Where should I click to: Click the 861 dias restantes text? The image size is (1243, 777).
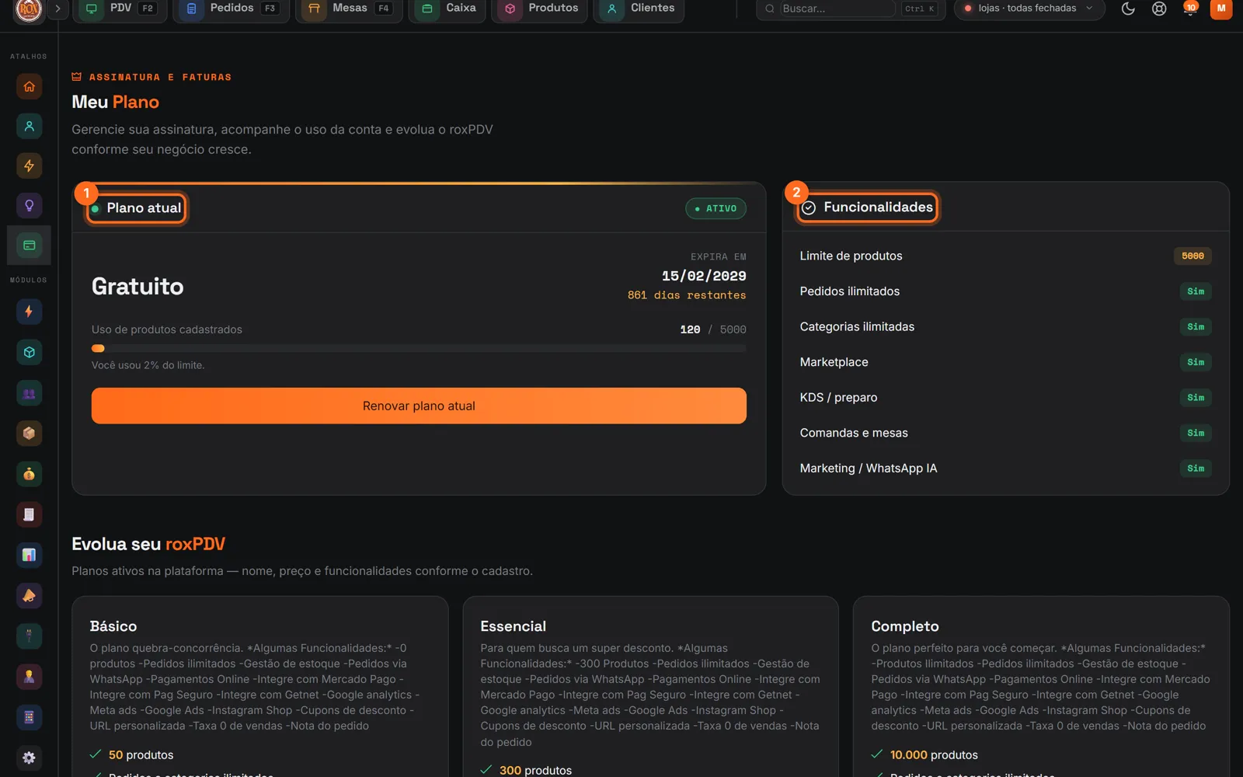687,295
